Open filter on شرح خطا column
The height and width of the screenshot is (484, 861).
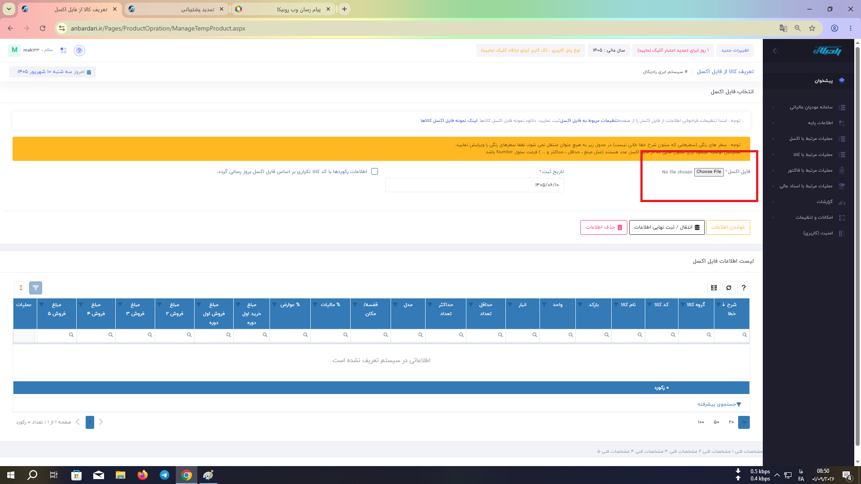coord(718,305)
